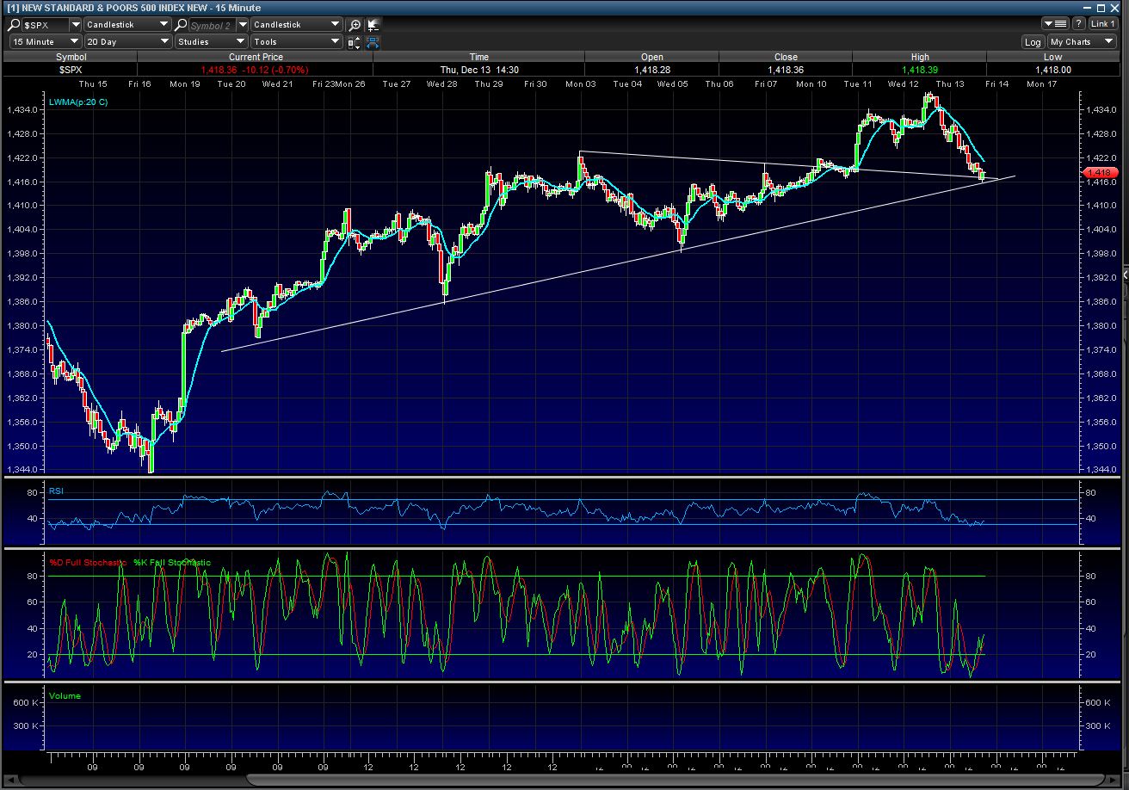Screen dimensions: 1129x790
Task: Click the Symbol 2 search magnifier icon
Action: coord(181,25)
